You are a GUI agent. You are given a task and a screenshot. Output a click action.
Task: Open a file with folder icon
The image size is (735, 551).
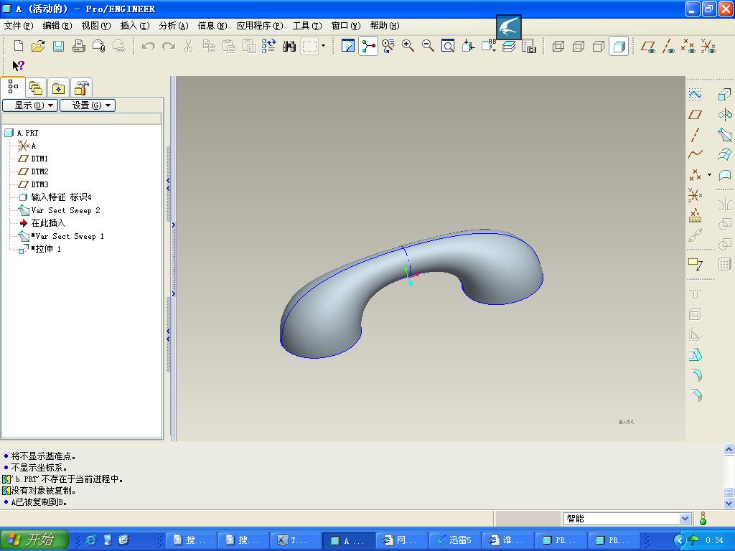[x=38, y=46]
